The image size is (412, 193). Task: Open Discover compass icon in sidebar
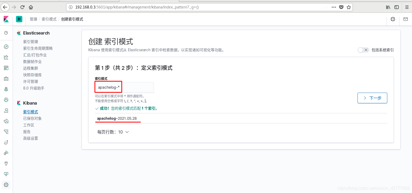click(6, 47)
